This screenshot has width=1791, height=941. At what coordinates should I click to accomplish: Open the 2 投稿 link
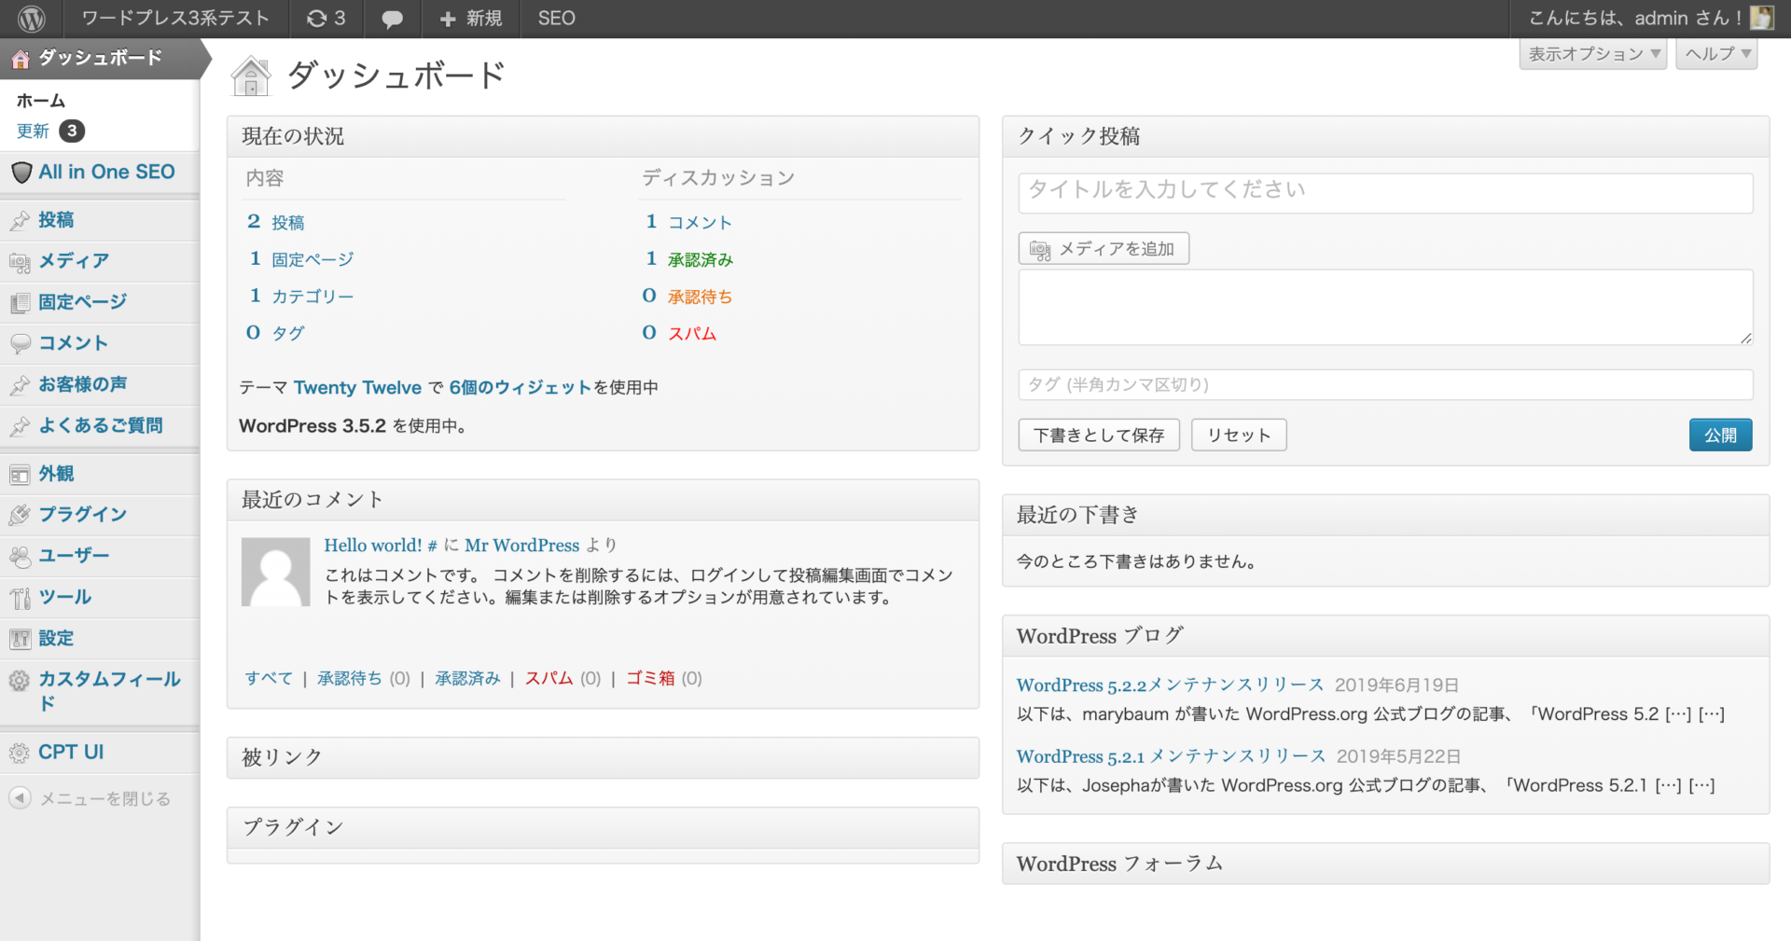(x=275, y=222)
